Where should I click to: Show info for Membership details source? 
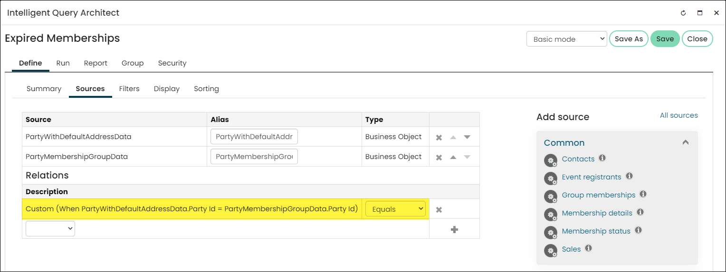tap(640, 212)
